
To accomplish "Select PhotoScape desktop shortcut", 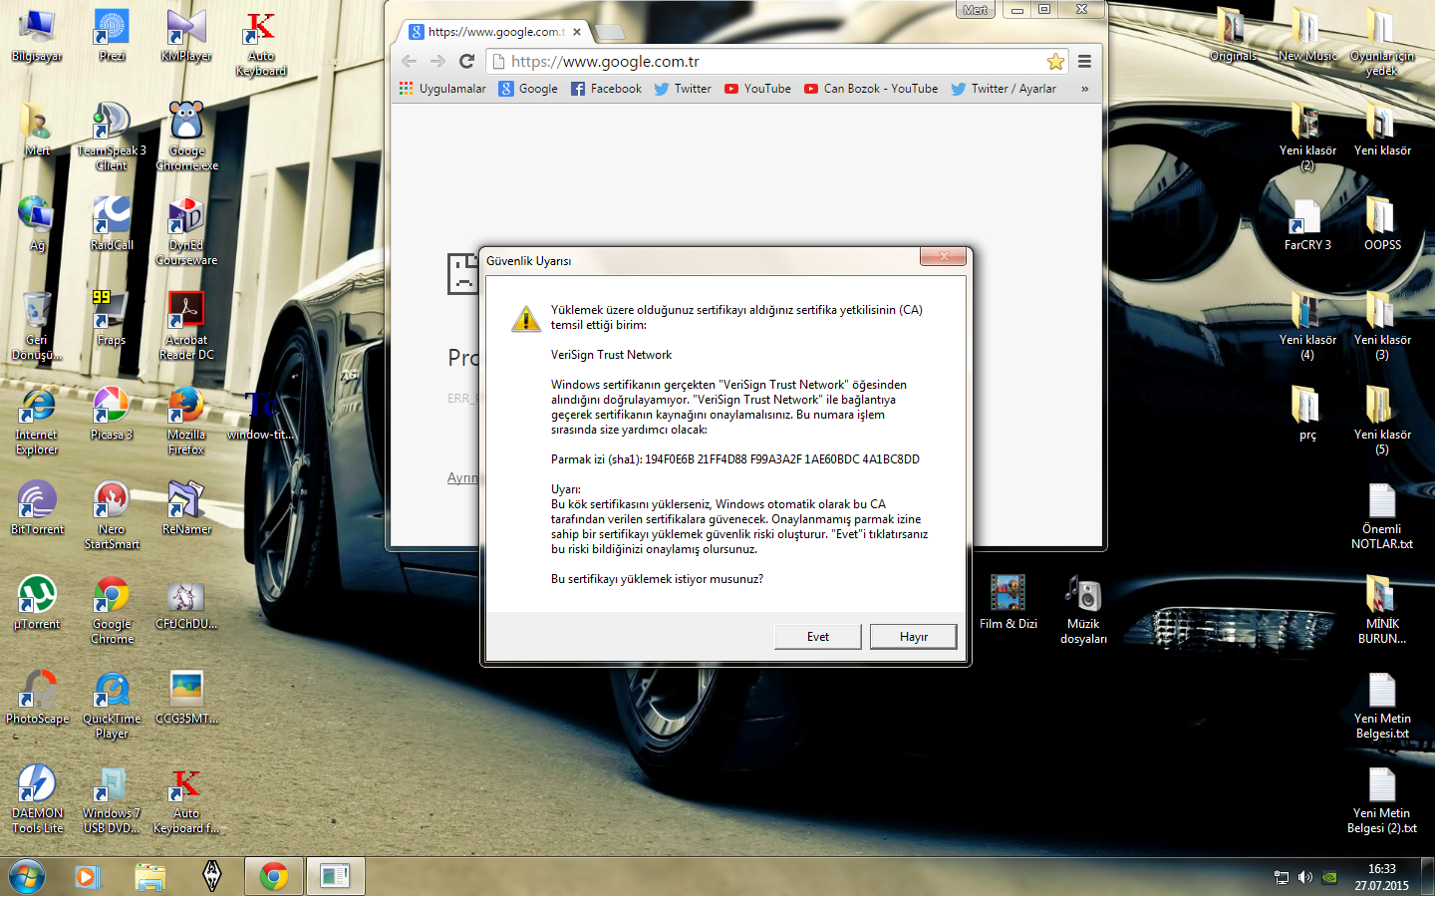I will [x=37, y=697].
